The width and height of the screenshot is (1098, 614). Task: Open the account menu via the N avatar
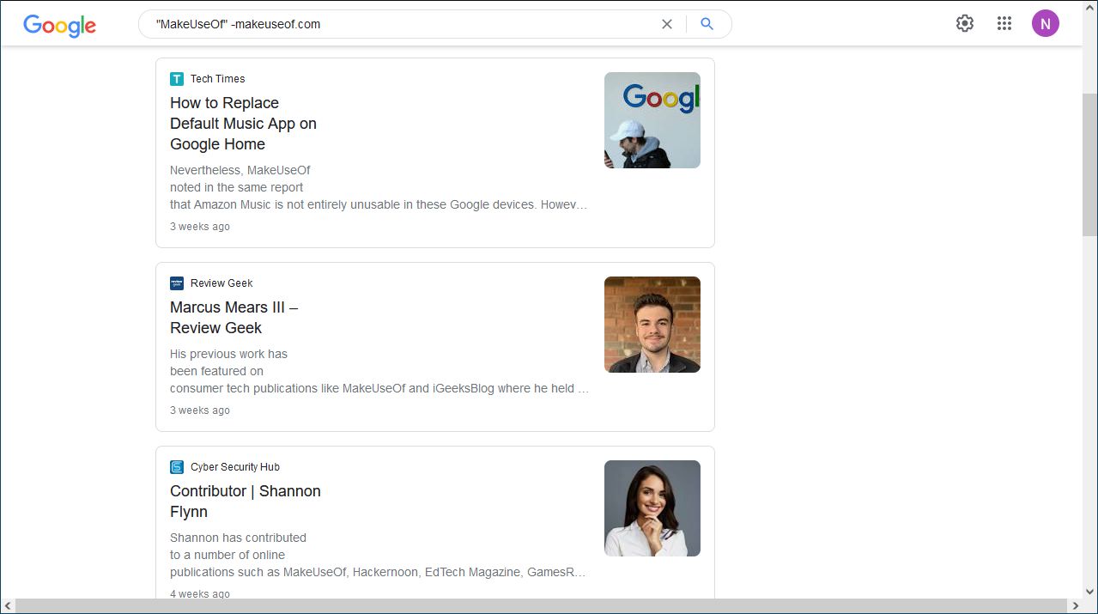[1045, 23]
